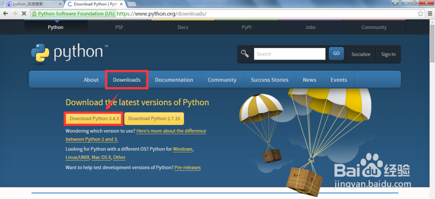
Task: Open the PyPI top-bar tab
Action: tap(247, 27)
